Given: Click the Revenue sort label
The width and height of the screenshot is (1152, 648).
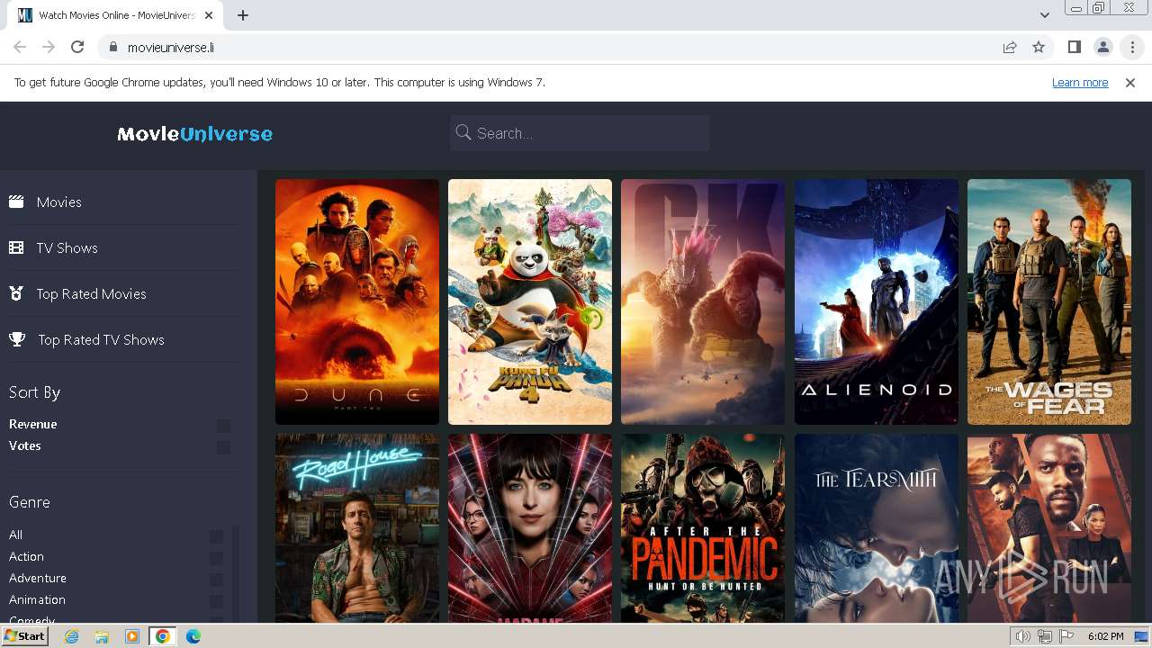Looking at the screenshot, I should click(x=33, y=424).
